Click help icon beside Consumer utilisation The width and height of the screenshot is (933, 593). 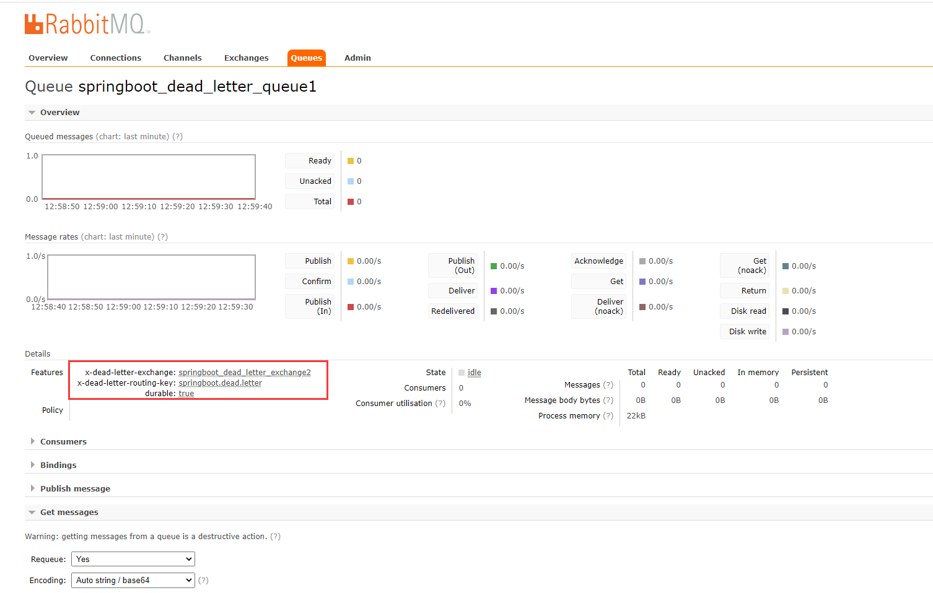tap(440, 403)
